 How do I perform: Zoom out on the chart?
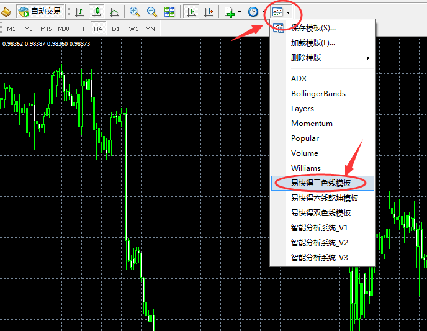click(151, 12)
